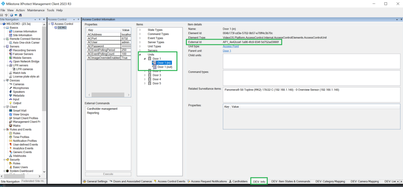Screen dimensions: 403x187
Task: Click the Access Point unit type link
Action: [x=231, y=46]
